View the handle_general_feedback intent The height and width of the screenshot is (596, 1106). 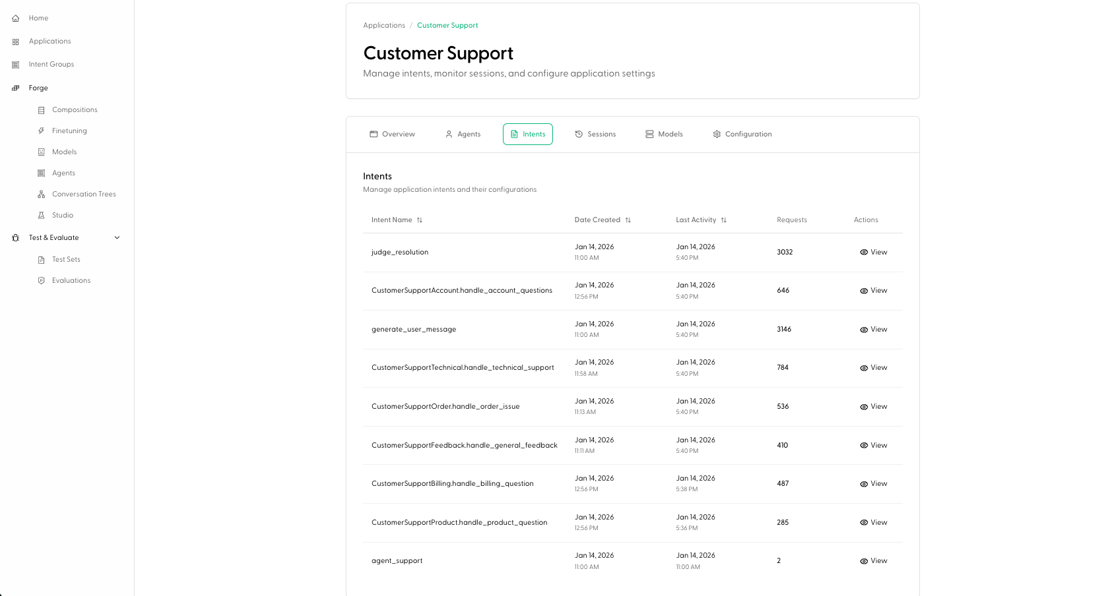[874, 446]
